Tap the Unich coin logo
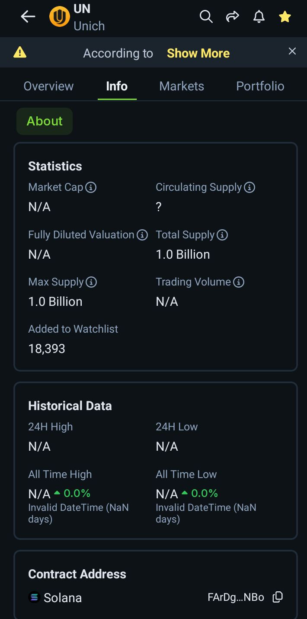The width and height of the screenshot is (307, 619). coord(59,17)
